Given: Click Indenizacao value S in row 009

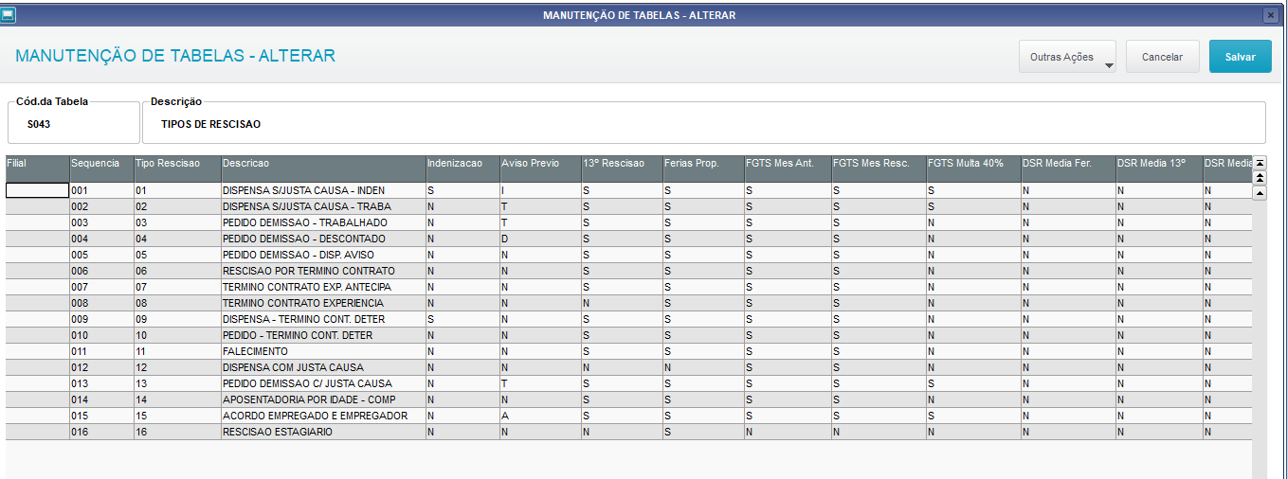Looking at the screenshot, I should (462, 319).
